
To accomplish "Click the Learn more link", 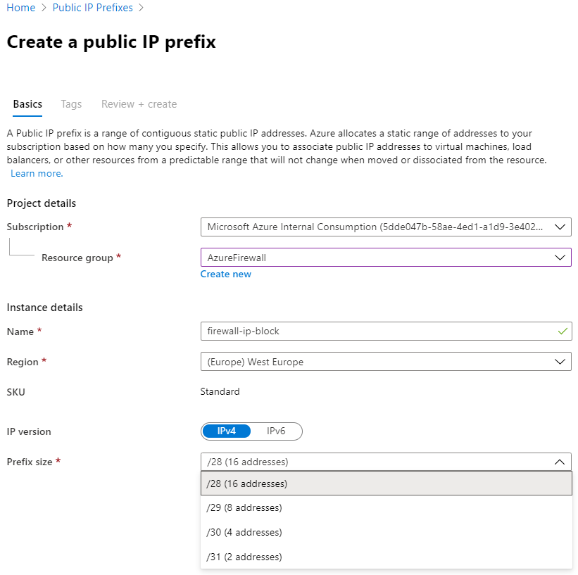I will pyautogui.click(x=34, y=173).
